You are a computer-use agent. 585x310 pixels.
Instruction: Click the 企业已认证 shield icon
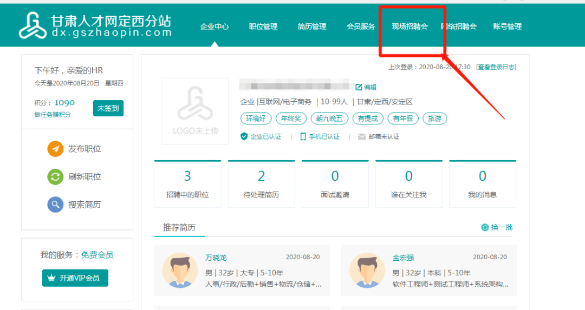[x=244, y=136]
